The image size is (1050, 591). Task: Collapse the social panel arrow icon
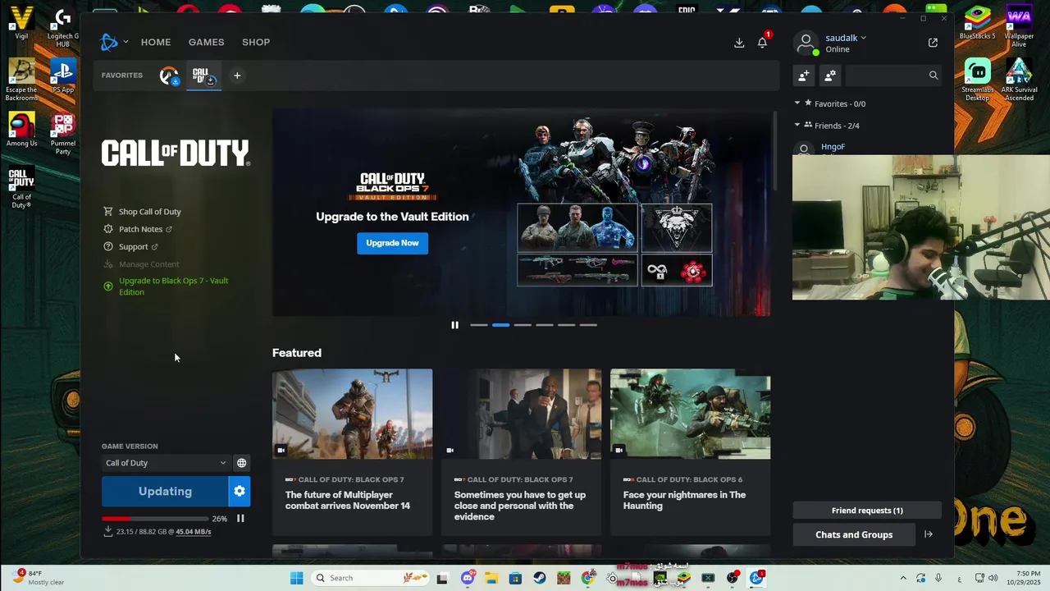tap(929, 534)
